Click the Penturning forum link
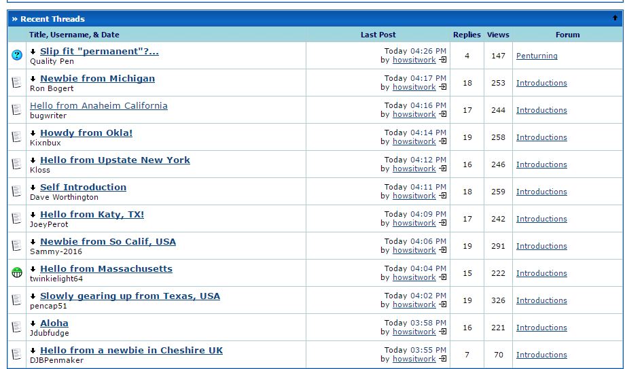Image resolution: width=625 pixels, height=369 pixels. tap(537, 56)
